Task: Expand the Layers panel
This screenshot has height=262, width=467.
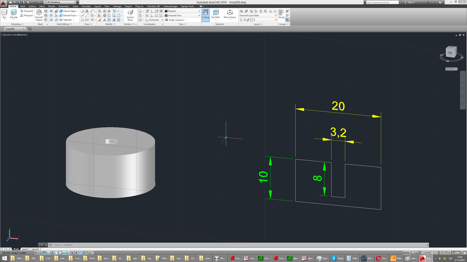Action: pyautogui.click(x=258, y=24)
